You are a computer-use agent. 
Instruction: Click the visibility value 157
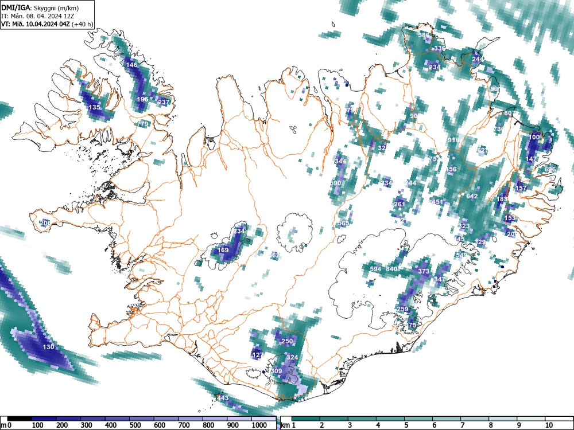[521, 188]
